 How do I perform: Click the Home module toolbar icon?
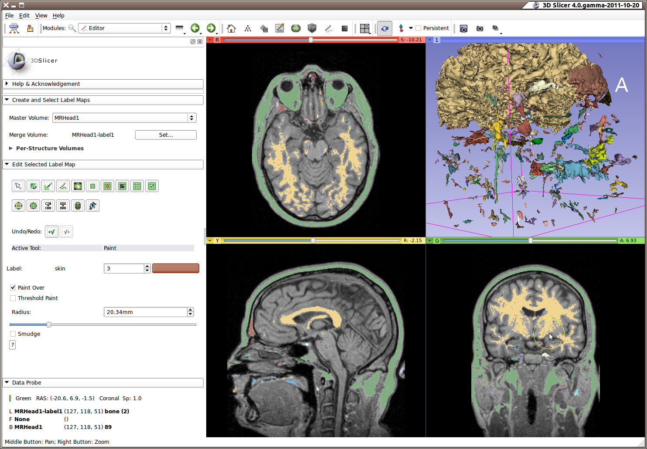232,28
